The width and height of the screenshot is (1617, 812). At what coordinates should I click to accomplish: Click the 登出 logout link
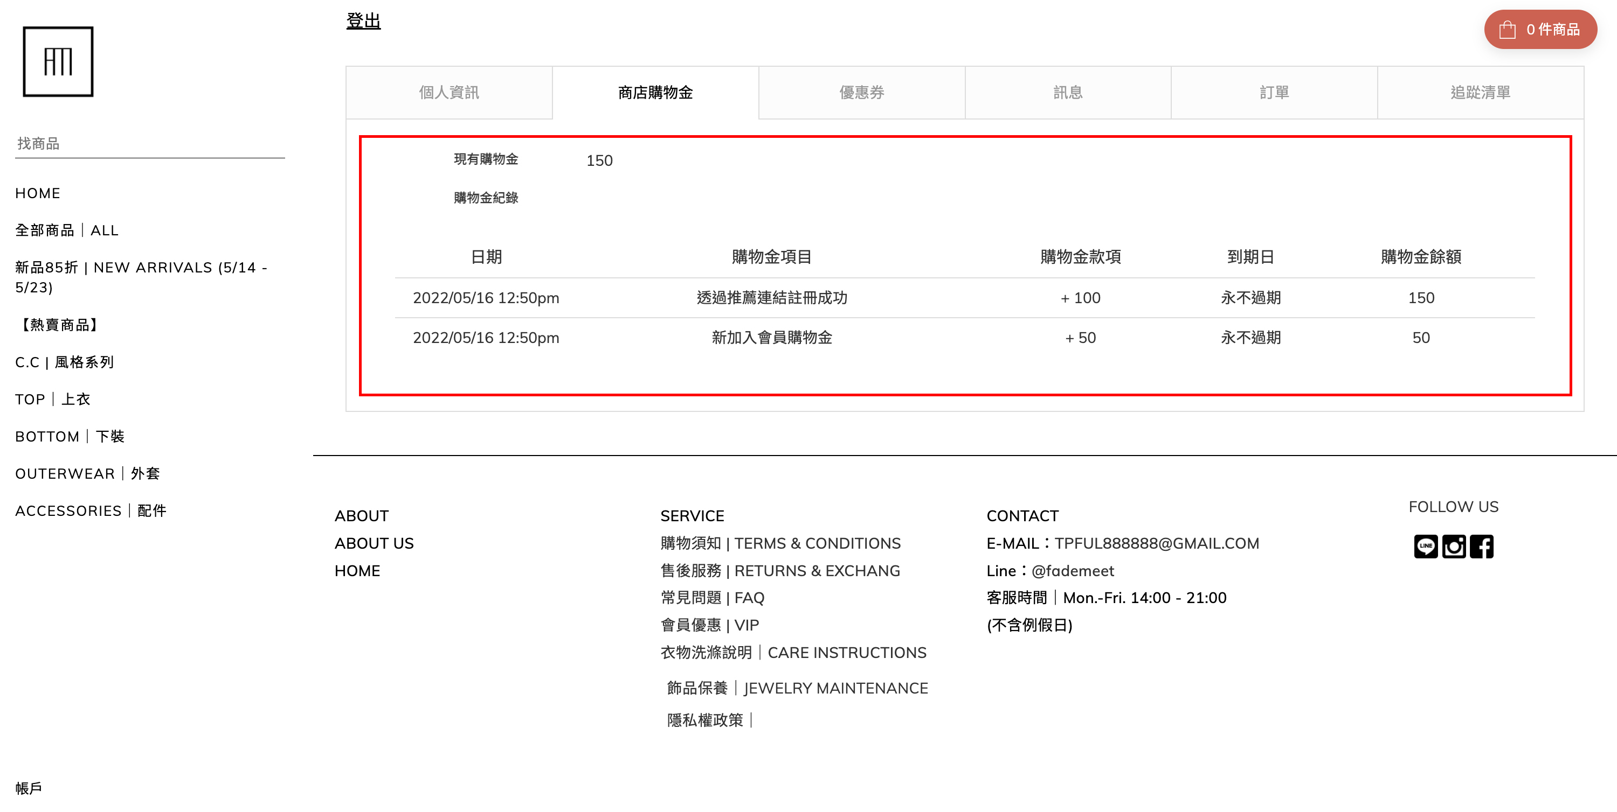point(363,20)
